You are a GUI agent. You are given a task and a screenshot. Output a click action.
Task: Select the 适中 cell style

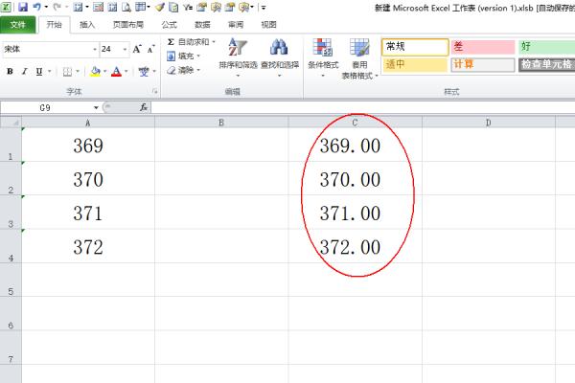coord(415,64)
